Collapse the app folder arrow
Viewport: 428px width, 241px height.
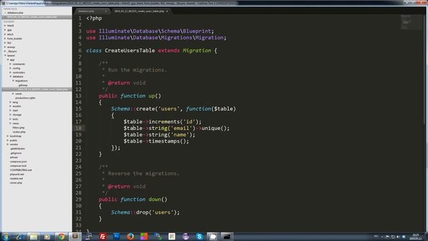point(8,60)
